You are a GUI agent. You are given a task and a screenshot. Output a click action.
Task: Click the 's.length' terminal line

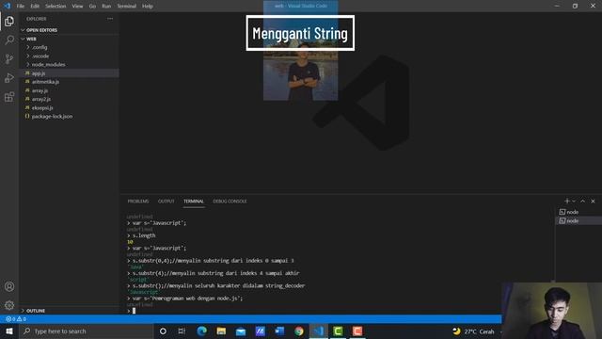(x=141, y=235)
